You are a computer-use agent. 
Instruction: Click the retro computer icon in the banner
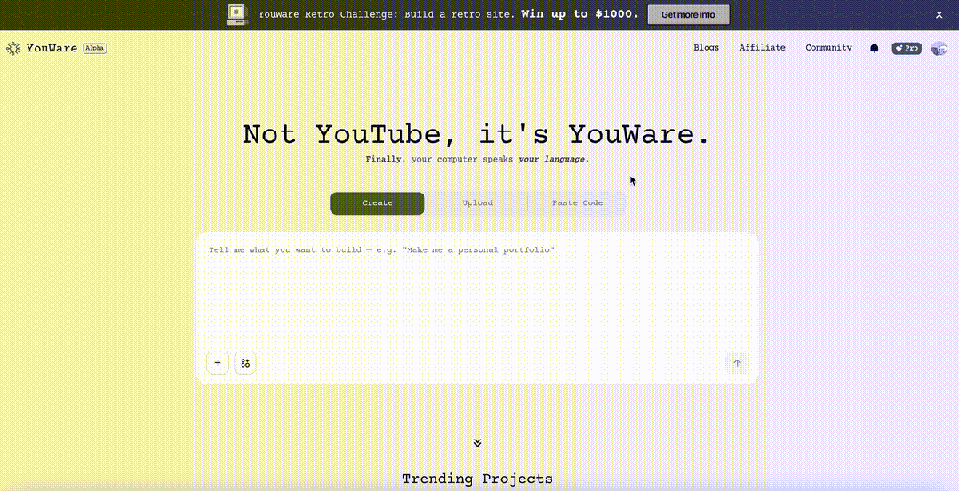tap(236, 14)
